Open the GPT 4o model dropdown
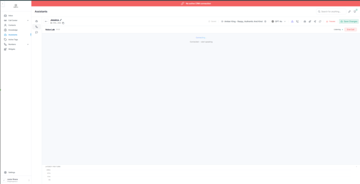The image size is (360, 184). [278, 21]
